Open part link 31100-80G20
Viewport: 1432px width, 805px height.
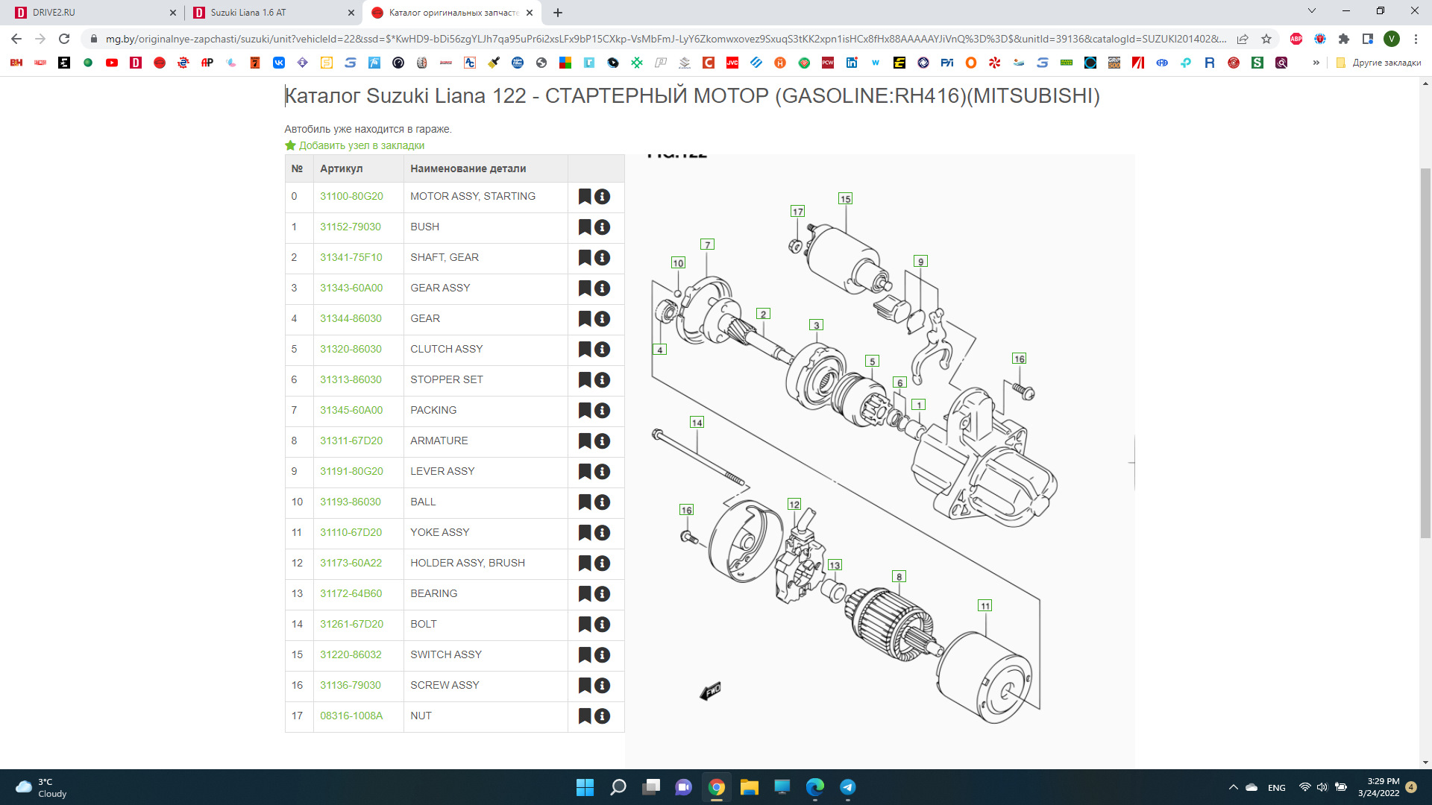point(351,196)
